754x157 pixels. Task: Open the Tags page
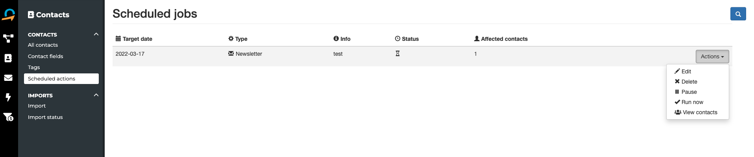click(x=34, y=68)
